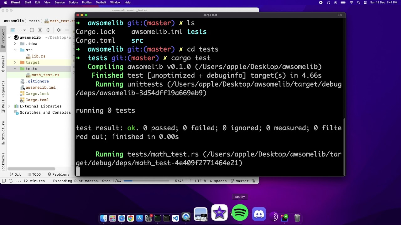Click battery icon in menu bar
401x225 pixels.
[x=343, y=2]
